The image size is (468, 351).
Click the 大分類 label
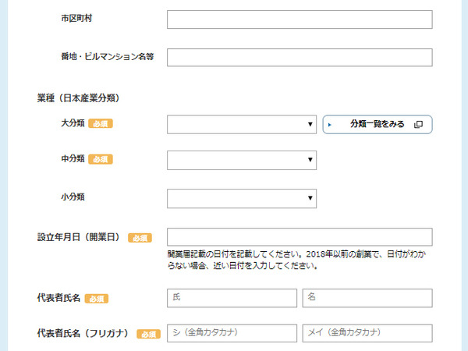pyautogui.click(x=73, y=123)
